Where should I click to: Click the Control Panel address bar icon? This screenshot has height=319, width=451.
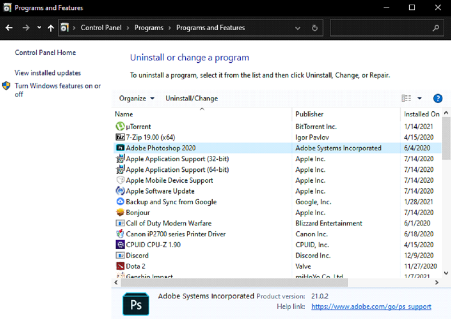(65, 27)
